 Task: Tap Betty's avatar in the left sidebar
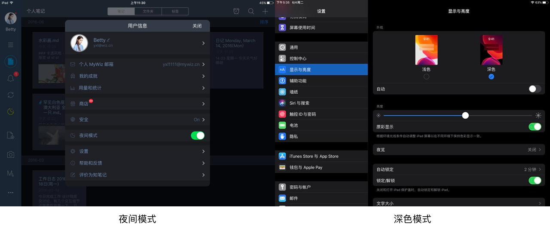(11, 18)
